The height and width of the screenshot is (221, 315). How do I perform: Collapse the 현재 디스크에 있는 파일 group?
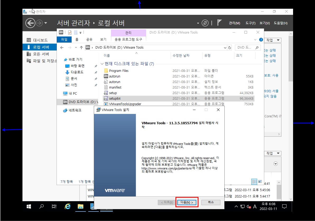[102, 64]
